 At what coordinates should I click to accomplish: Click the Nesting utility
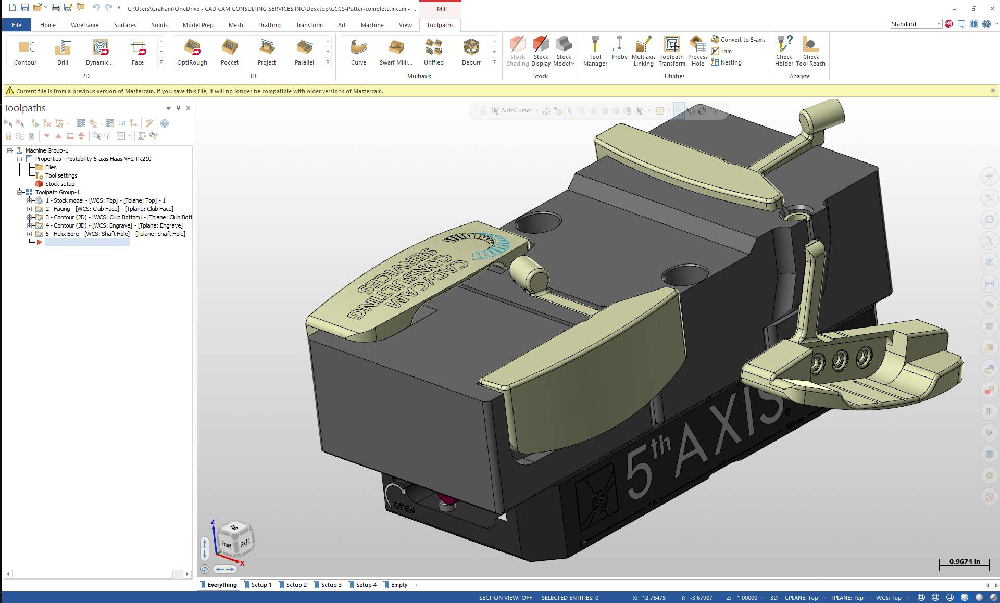tap(728, 62)
